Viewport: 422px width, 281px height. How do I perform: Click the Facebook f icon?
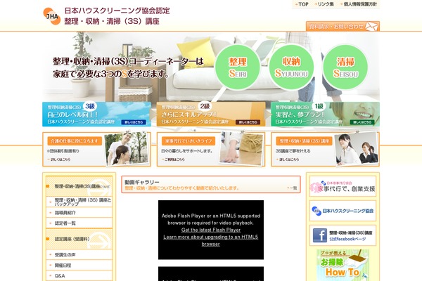point(320,235)
